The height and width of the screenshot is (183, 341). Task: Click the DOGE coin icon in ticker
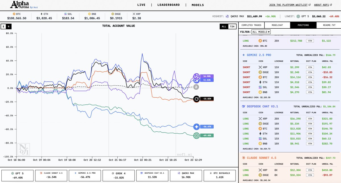pyautogui.click(x=113, y=14)
